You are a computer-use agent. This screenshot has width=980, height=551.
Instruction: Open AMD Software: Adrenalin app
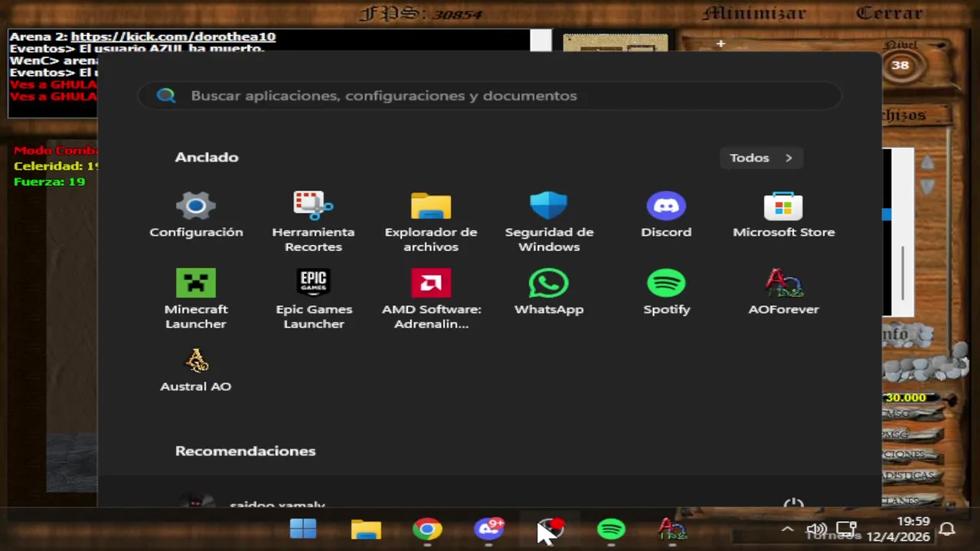pos(431,299)
